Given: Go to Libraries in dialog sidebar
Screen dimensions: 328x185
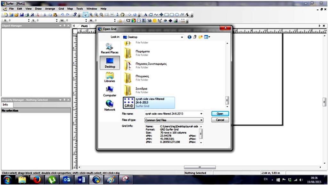Looking at the screenshot, I should tap(110, 77).
